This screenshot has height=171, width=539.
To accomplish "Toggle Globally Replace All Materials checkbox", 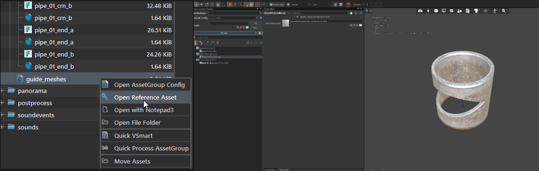I will [297, 16].
